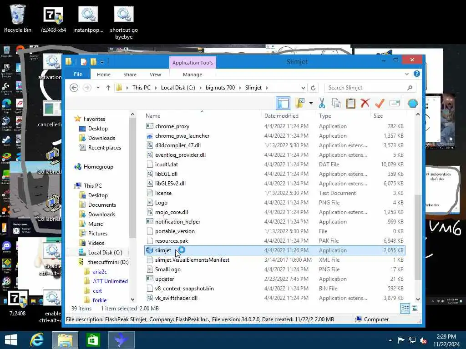466x349 pixels.
Task: Open Pictures under This PC
Action: [98, 233]
